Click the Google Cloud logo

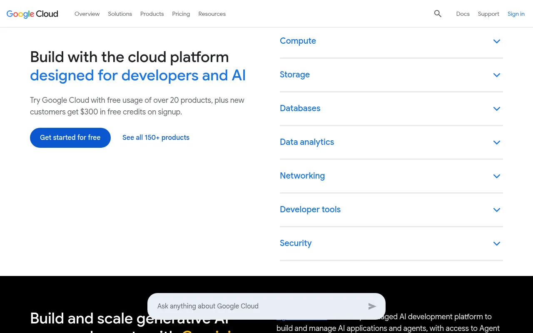coord(32,14)
